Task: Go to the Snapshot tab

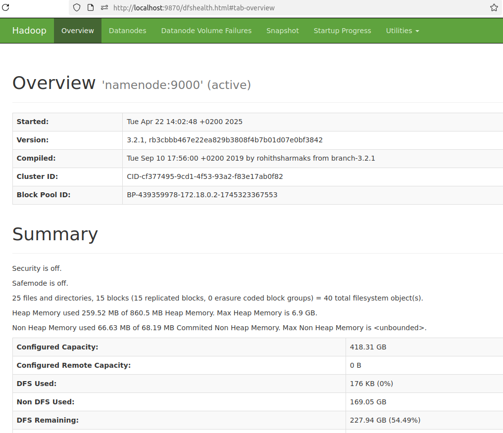Action: point(283,31)
